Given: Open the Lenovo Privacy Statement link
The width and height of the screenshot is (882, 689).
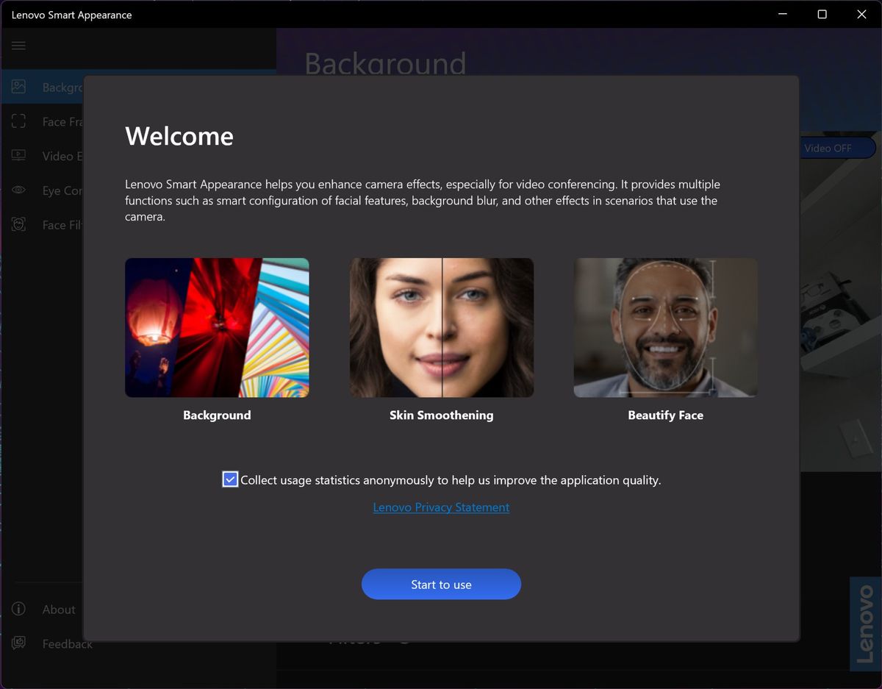Looking at the screenshot, I should tap(441, 507).
